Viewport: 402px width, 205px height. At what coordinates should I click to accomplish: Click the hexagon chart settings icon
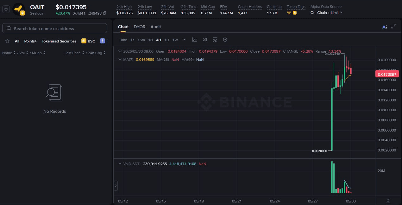point(225,40)
